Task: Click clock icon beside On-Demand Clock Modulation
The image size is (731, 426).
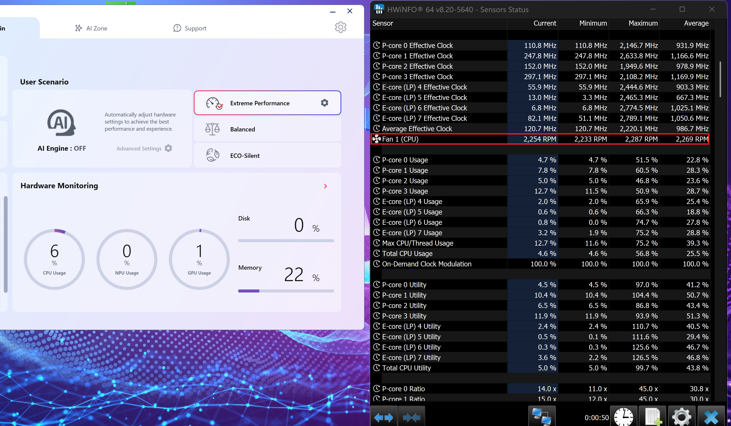Action: (x=376, y=264)
